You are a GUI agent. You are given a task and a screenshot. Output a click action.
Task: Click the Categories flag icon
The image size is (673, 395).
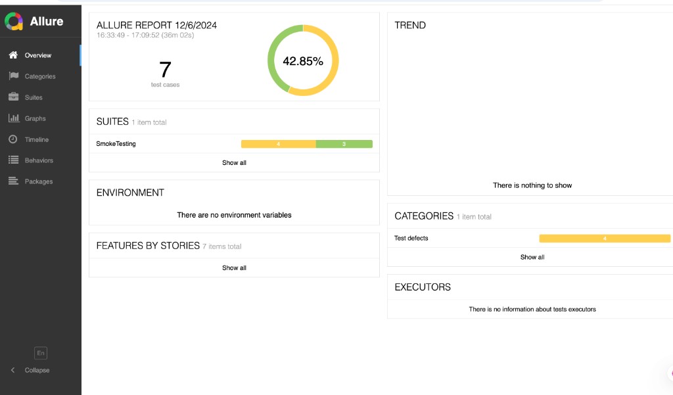14,76
